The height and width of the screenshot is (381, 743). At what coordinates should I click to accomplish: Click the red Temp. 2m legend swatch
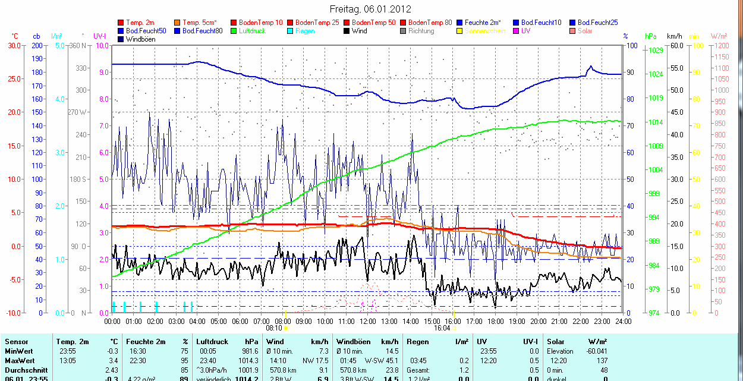[x=121, y=23]
